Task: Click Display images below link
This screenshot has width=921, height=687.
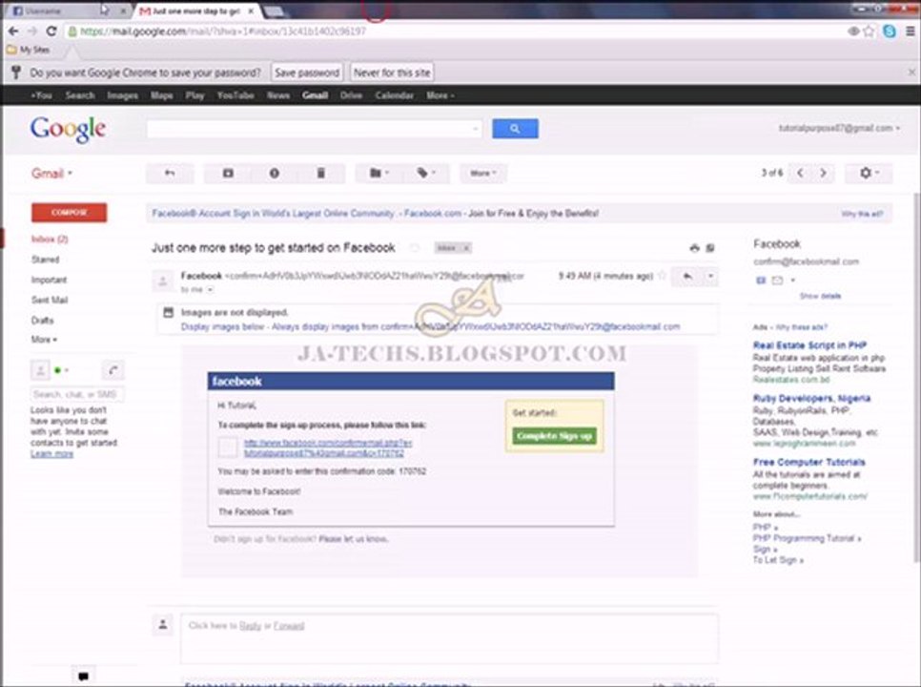Action: (222, 326)
